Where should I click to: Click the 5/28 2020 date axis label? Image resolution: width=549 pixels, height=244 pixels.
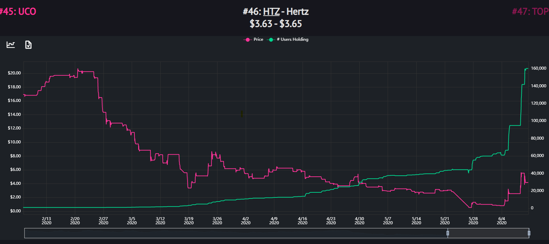pos(473,221)
